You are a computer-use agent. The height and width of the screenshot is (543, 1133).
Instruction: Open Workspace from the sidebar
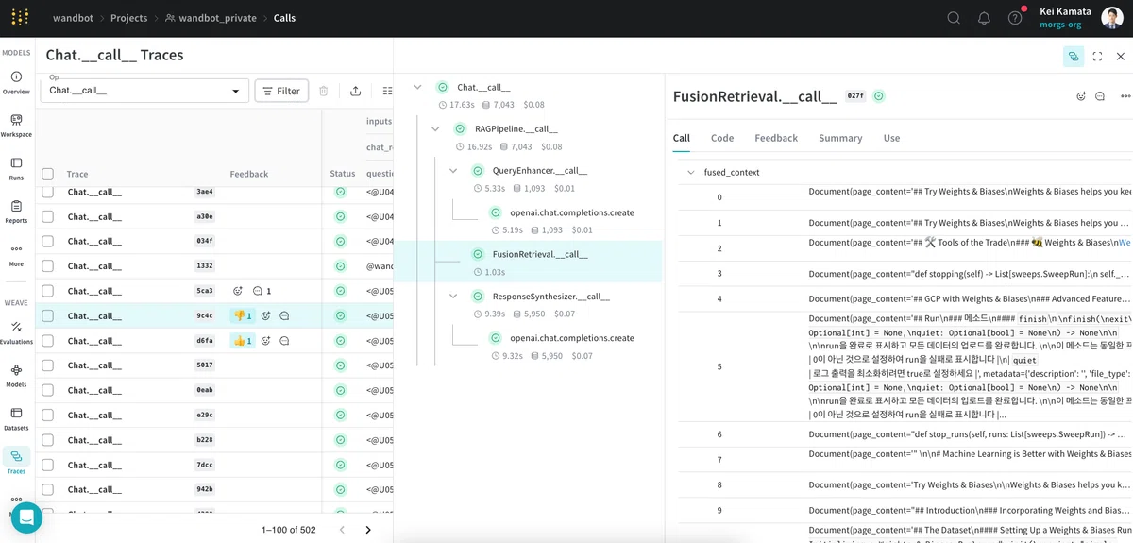(16, 125)
